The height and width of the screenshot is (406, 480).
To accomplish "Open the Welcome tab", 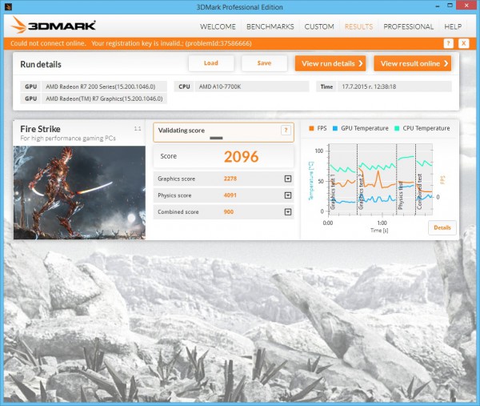I will tap(218, 26).
